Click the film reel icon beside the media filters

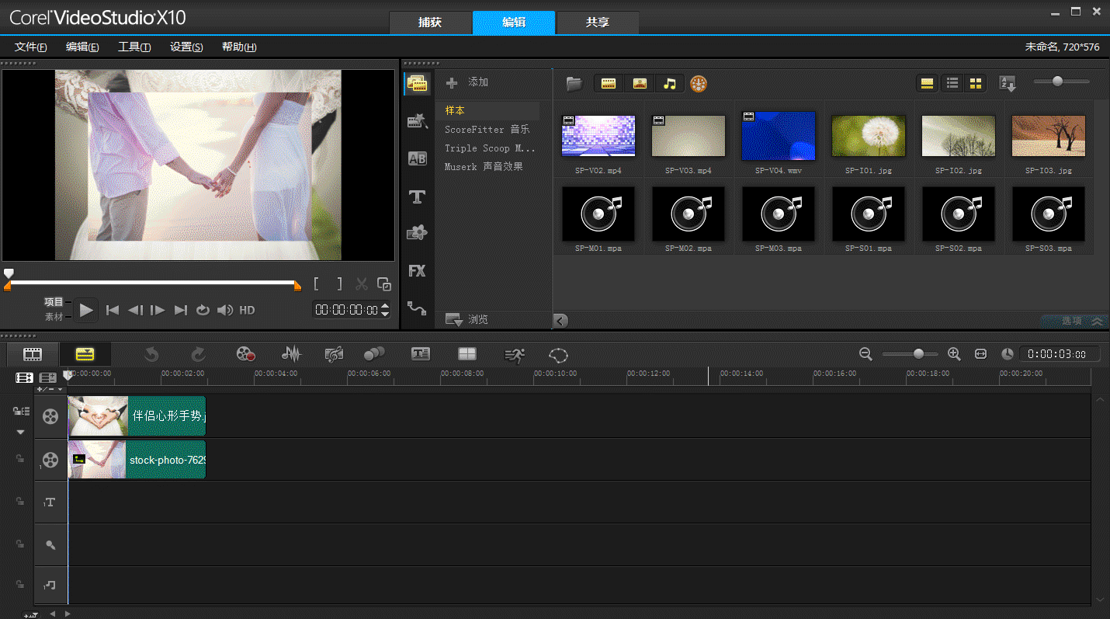click(x=699, y=84)
